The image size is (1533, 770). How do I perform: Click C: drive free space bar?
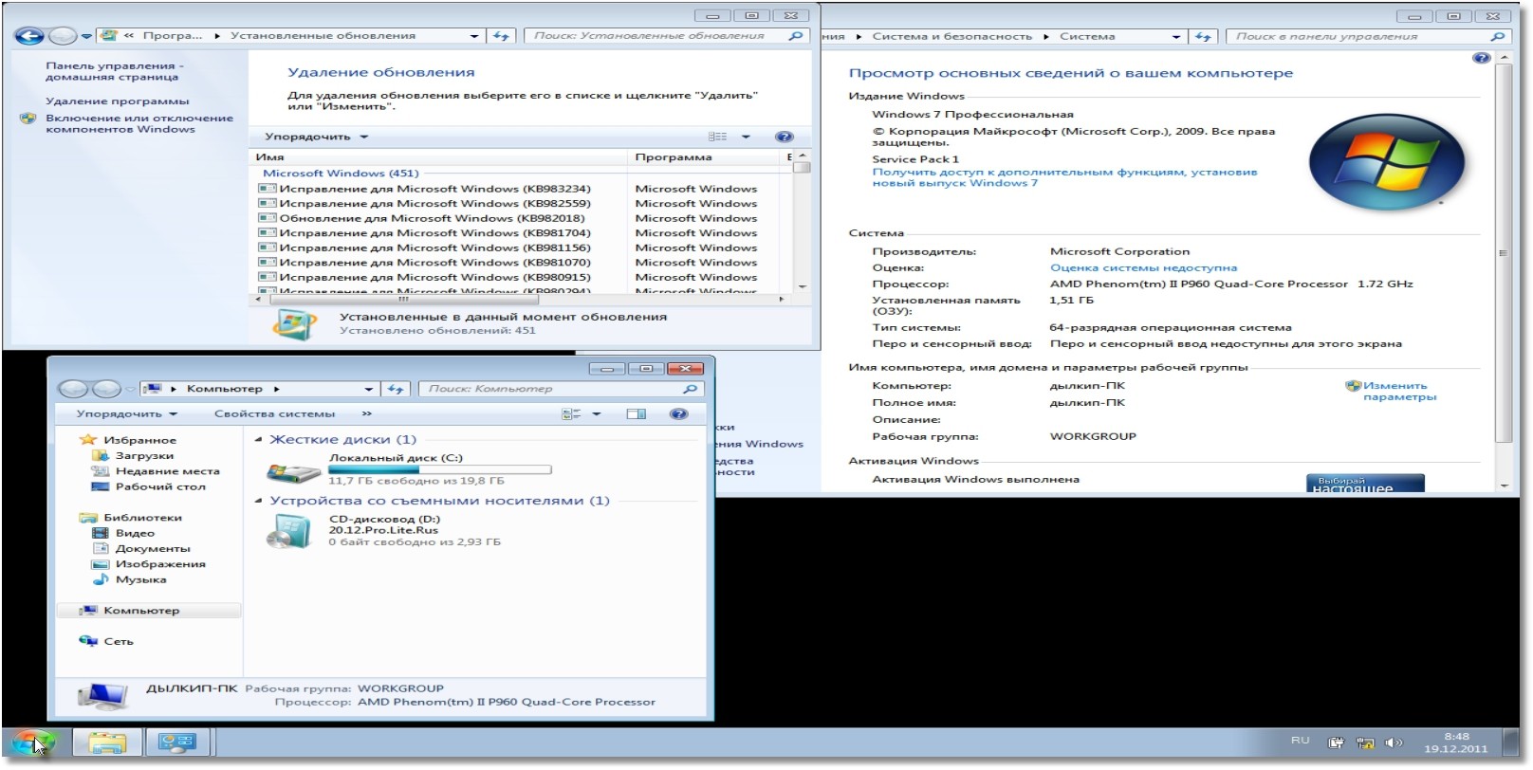tap(439, 469)
